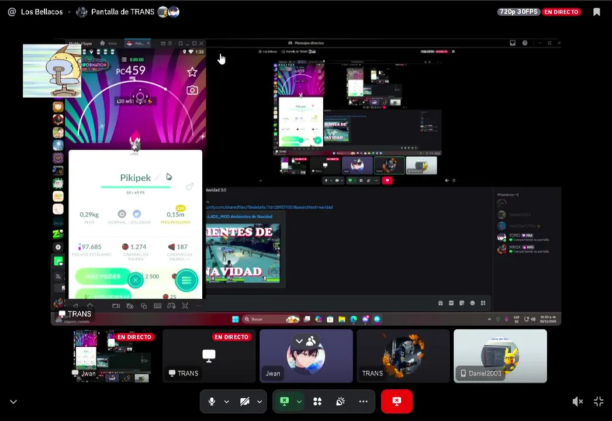Open the emulator gamepad icon
This screenshot has width=612, height=421.
coord(171,306)
